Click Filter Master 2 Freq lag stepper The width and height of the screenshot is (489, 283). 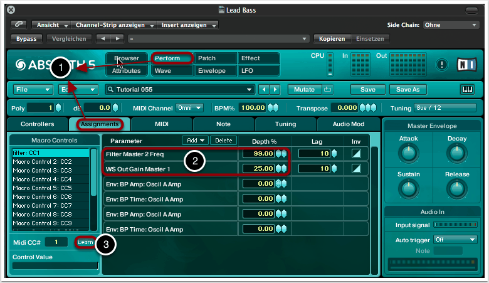pos(334,154)
